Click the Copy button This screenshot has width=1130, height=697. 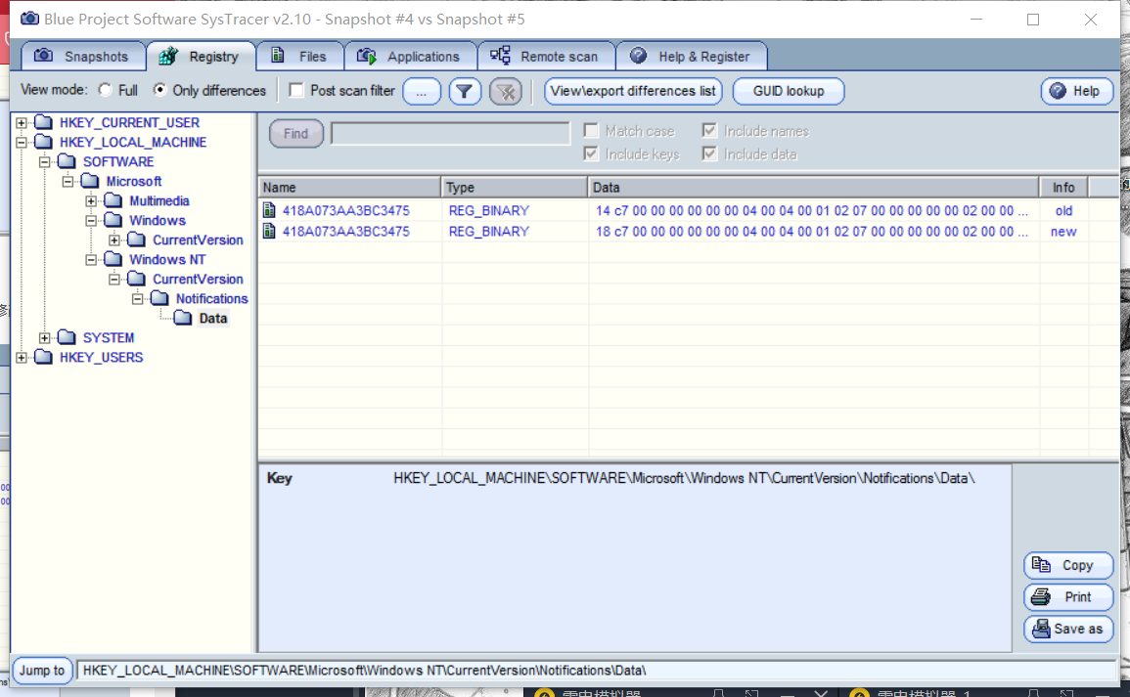pyautogui.click(x=1068, y=565)
